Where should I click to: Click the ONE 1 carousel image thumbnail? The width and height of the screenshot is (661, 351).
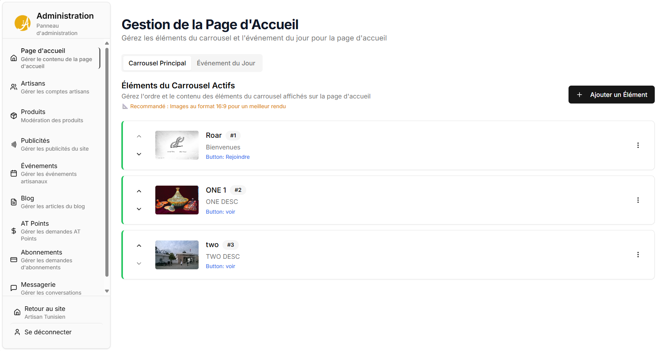coord(177,200)
